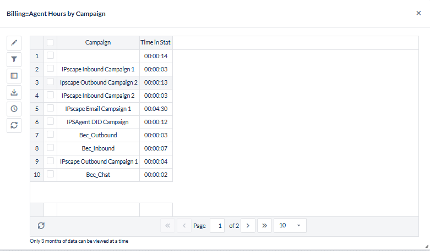The image size is (430, 251).
Task: Click the pencil edit icon
Action: pos(14,43)
